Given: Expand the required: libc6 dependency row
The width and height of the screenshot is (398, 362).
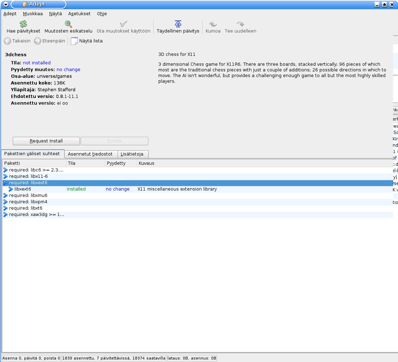Looking at the screenshot, I should [x=6, y=170].
